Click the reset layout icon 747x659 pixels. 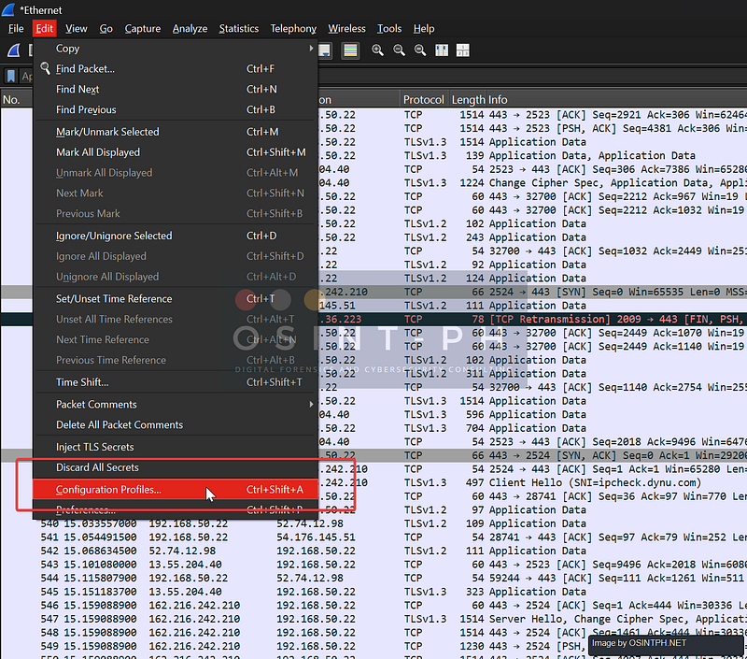click(462, 50)
